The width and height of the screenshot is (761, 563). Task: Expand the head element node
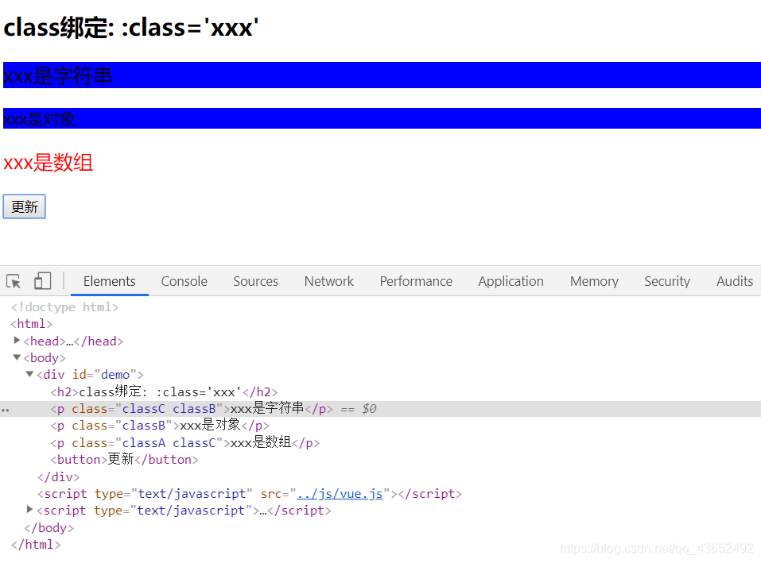[x=17, y=340]
